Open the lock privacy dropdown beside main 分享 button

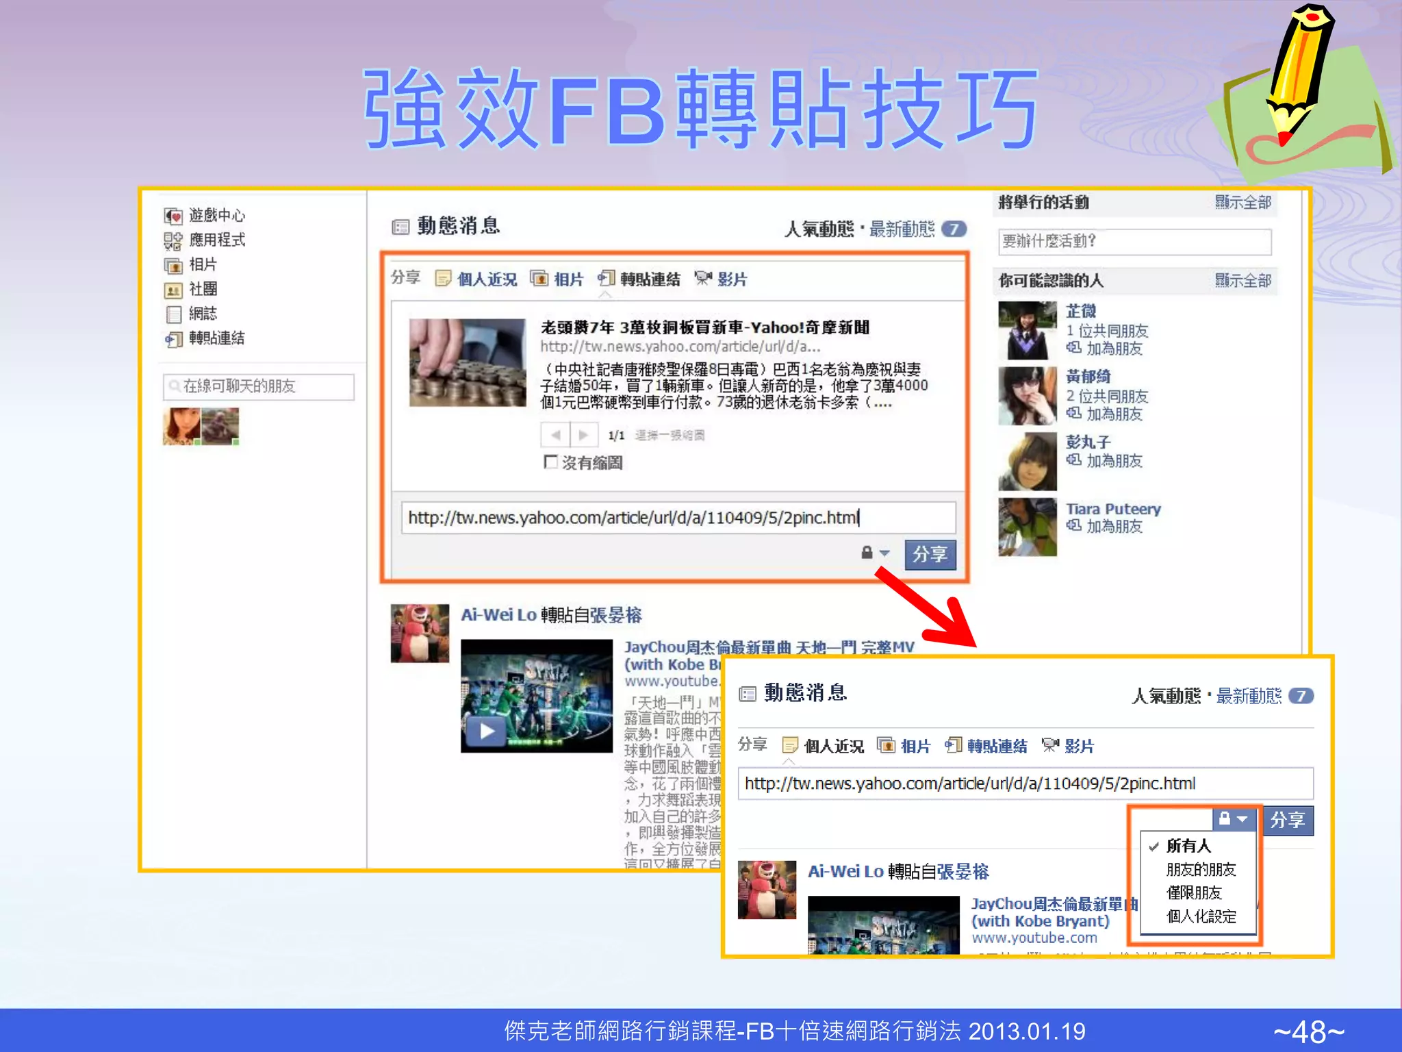[875, 553]
